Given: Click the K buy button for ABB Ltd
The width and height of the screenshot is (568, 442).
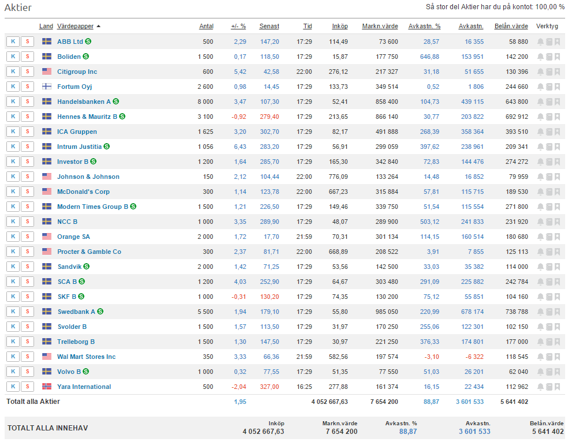Looking at the screenshot, I should tap(13, 42).
